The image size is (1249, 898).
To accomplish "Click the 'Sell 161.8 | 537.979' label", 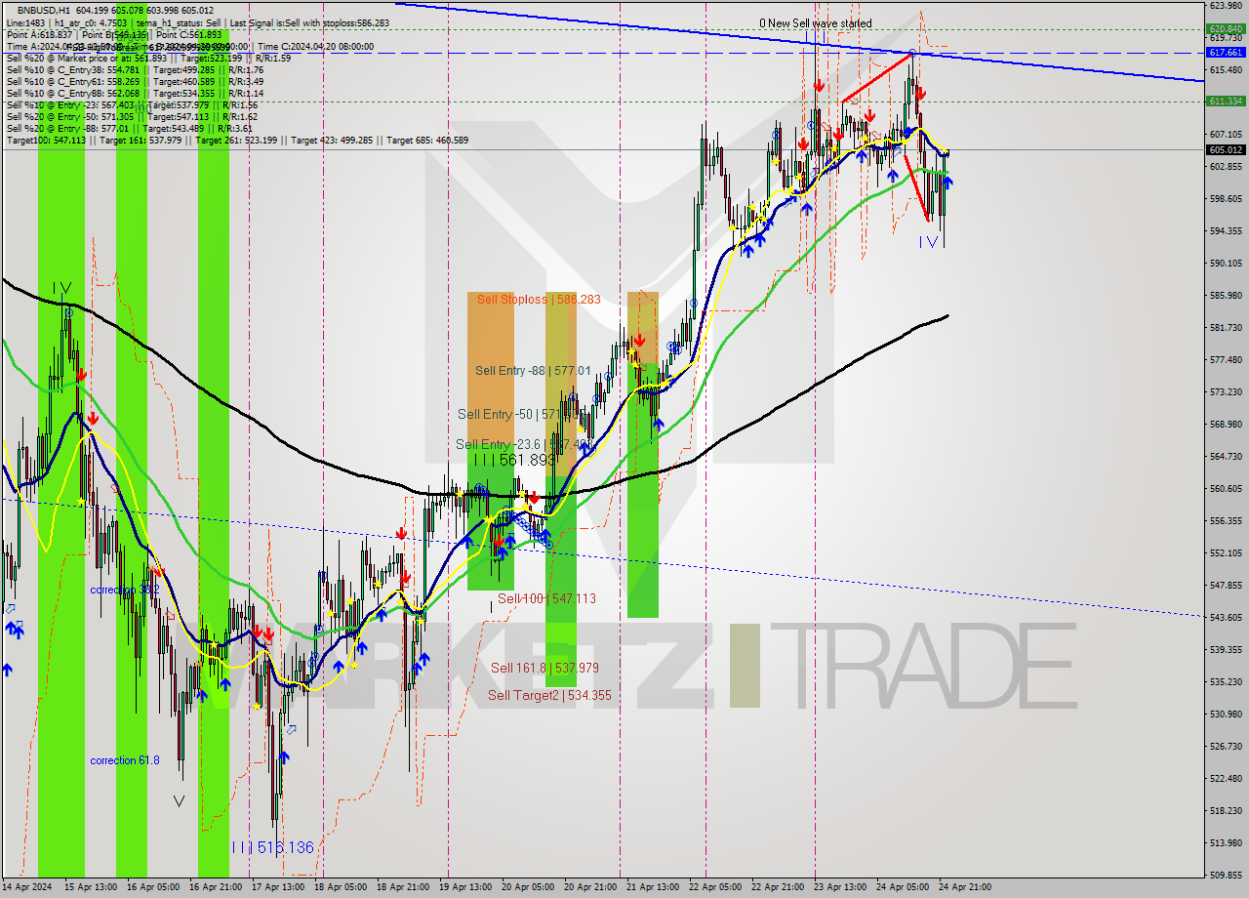I will pyautogui.click(x=544, y=668).
